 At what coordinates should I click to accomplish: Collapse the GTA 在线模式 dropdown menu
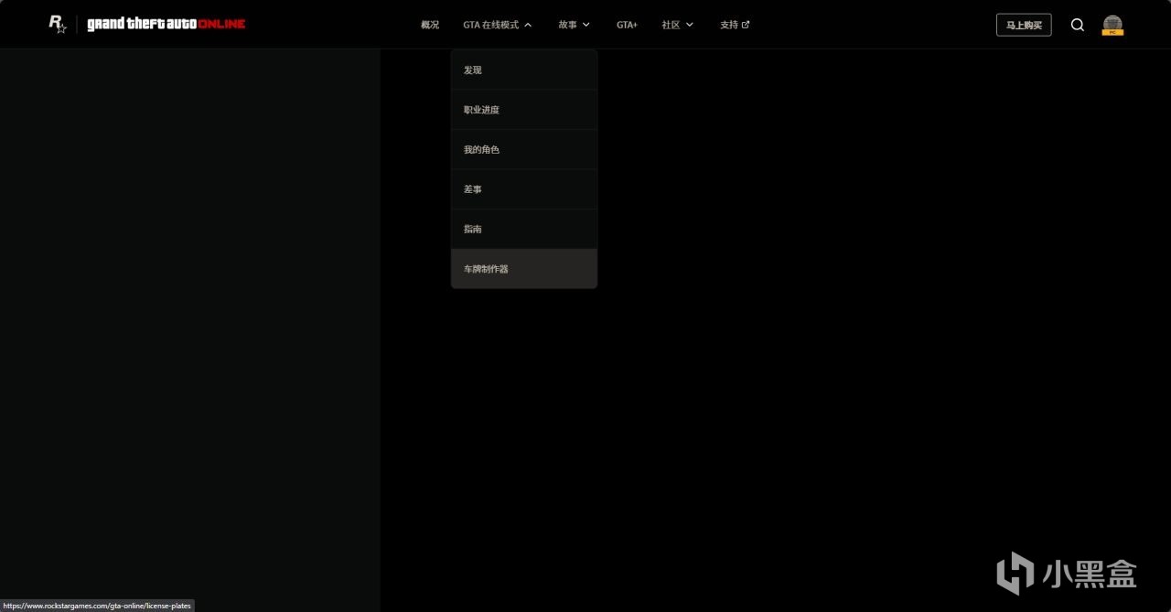click(x=497, y=25)
